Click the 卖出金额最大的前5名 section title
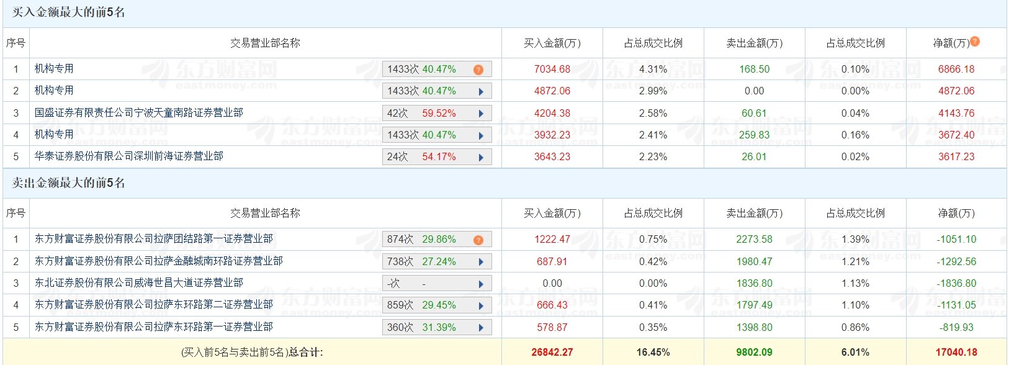 [x=69, y=183]
